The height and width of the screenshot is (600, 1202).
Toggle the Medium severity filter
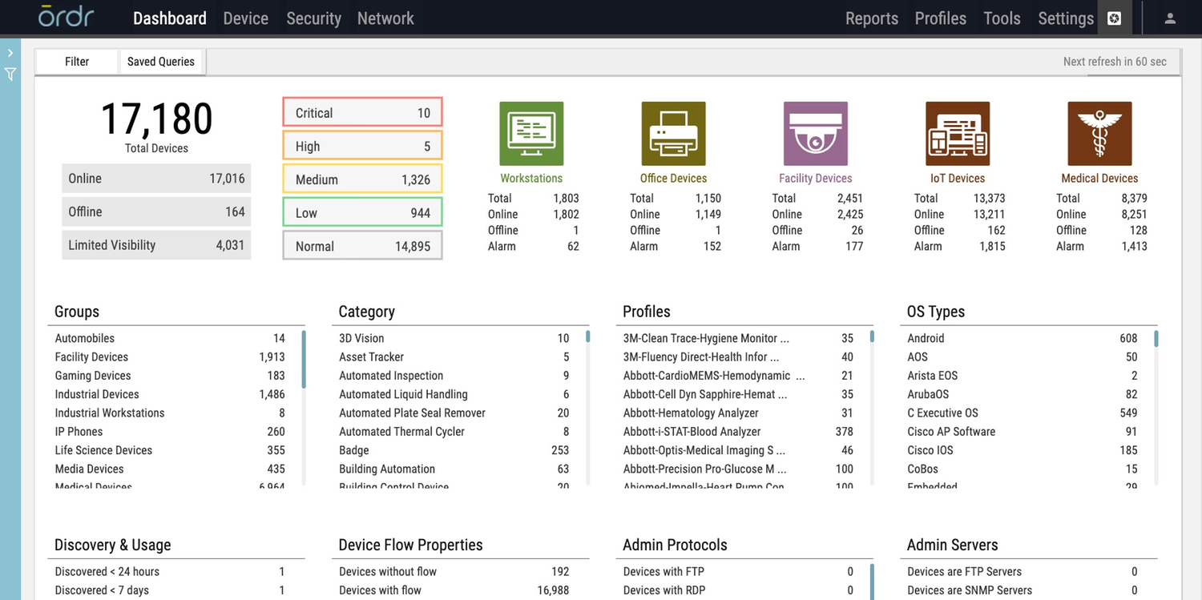click(362, 179)
